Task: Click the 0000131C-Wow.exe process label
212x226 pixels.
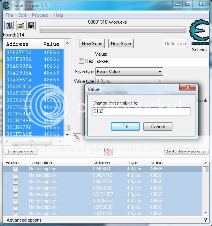Action: [108, 22]
